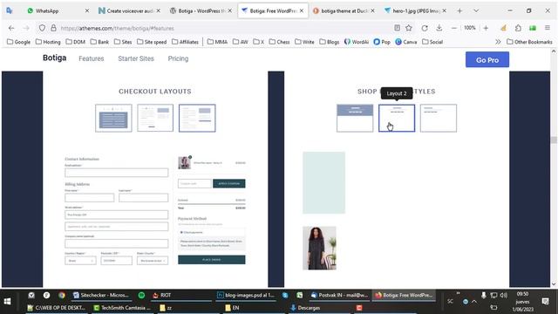Open the Country / Region dropdown
This screenshot has width=558, height=314.
pos(80,261)
